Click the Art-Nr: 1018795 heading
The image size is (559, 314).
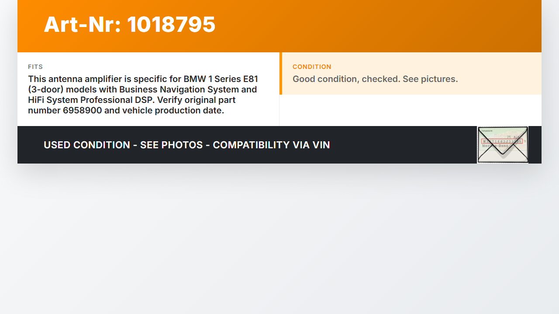[130, 24]
